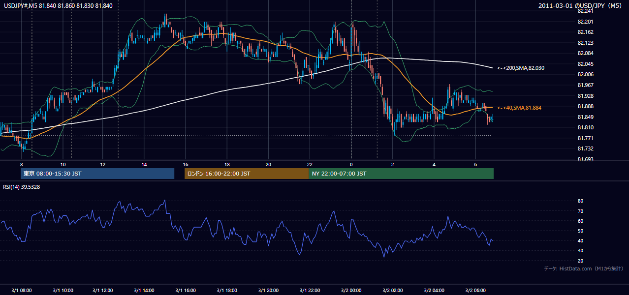Click the 3/1 08:00 time axis label
629x295 pixels.
21,290
